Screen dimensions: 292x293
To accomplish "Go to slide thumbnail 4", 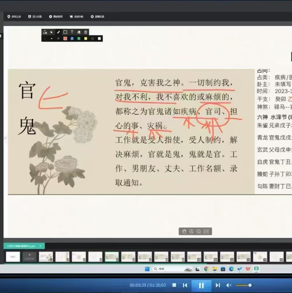I will (x=95, y=257).
